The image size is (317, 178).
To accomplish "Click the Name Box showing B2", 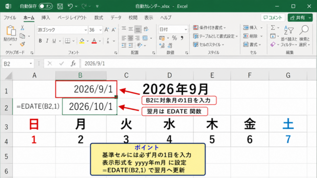I will click(x=18, y=64).
